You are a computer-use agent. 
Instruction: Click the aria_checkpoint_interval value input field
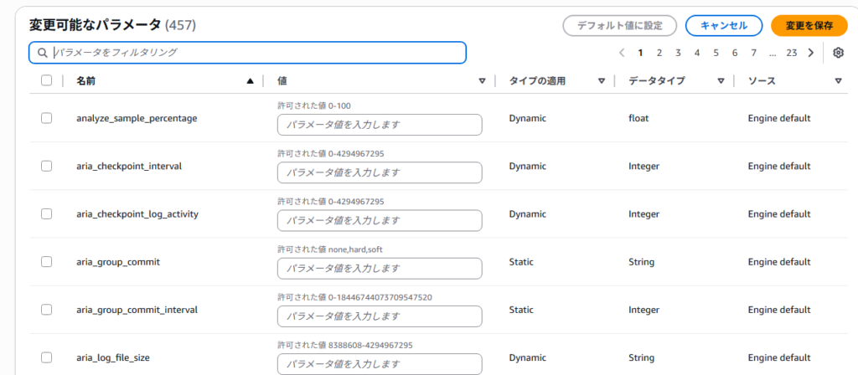(380, 172)
